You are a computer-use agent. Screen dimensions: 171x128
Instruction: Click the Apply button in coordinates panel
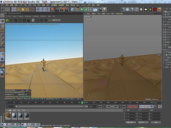click(x=156, y=122)
